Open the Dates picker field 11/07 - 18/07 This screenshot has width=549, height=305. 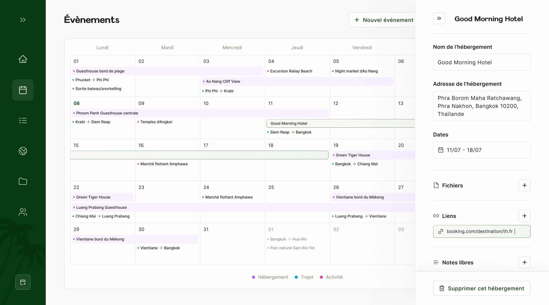(x=482, y=150)
